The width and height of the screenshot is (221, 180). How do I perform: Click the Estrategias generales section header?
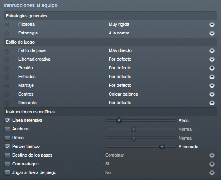[110, 16]
